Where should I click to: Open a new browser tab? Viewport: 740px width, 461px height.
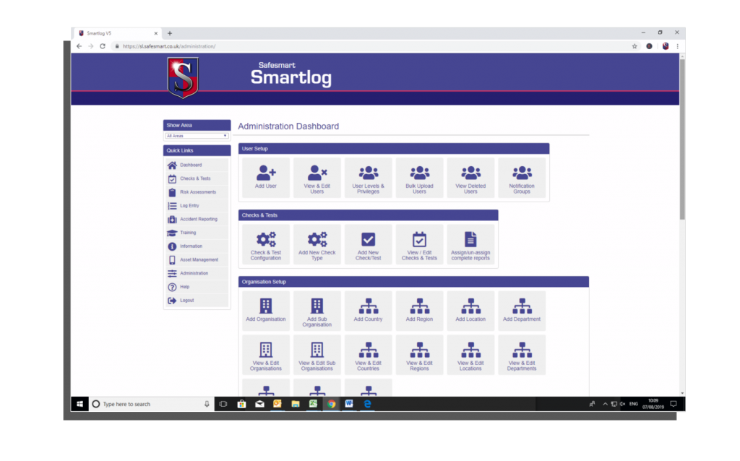point(170,33)
